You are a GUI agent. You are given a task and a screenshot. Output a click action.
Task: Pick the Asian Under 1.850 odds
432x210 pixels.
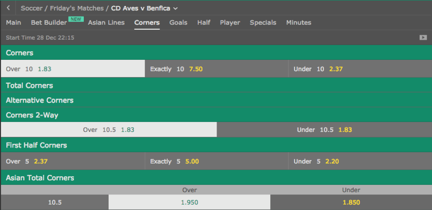(351, 202)
